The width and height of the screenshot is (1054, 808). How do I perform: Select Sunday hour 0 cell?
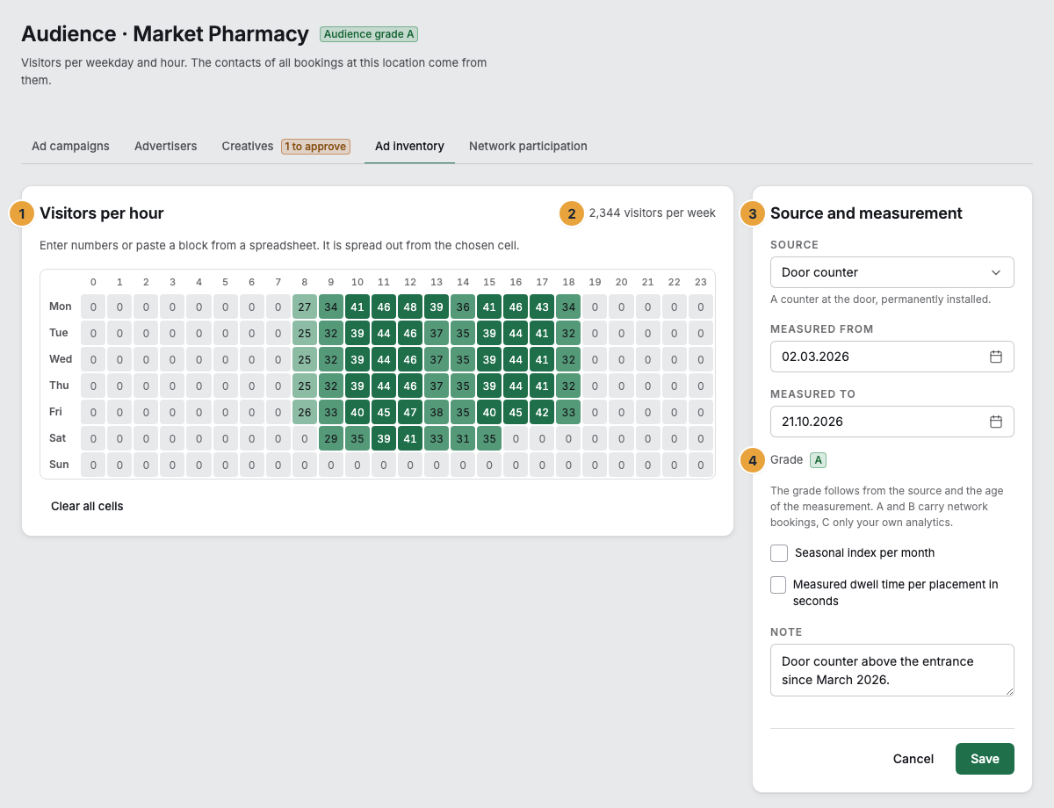click(x=94, y=465)
